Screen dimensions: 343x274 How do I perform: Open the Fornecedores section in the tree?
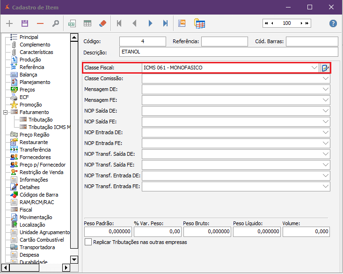coord(35,157)
